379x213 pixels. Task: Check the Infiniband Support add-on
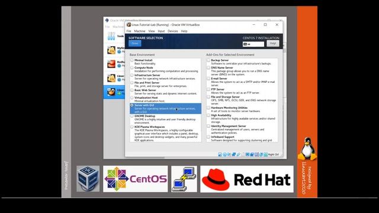pyautogui.click(x=208, y=137)
